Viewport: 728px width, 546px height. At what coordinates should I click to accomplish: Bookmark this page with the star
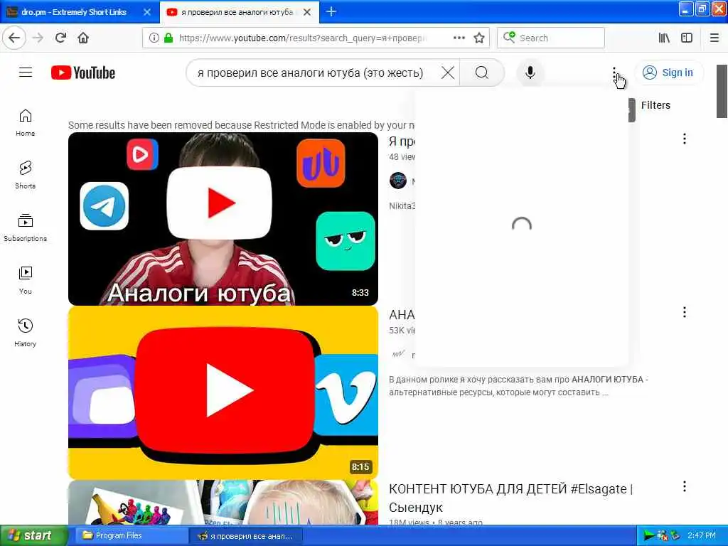click(479, 38)
